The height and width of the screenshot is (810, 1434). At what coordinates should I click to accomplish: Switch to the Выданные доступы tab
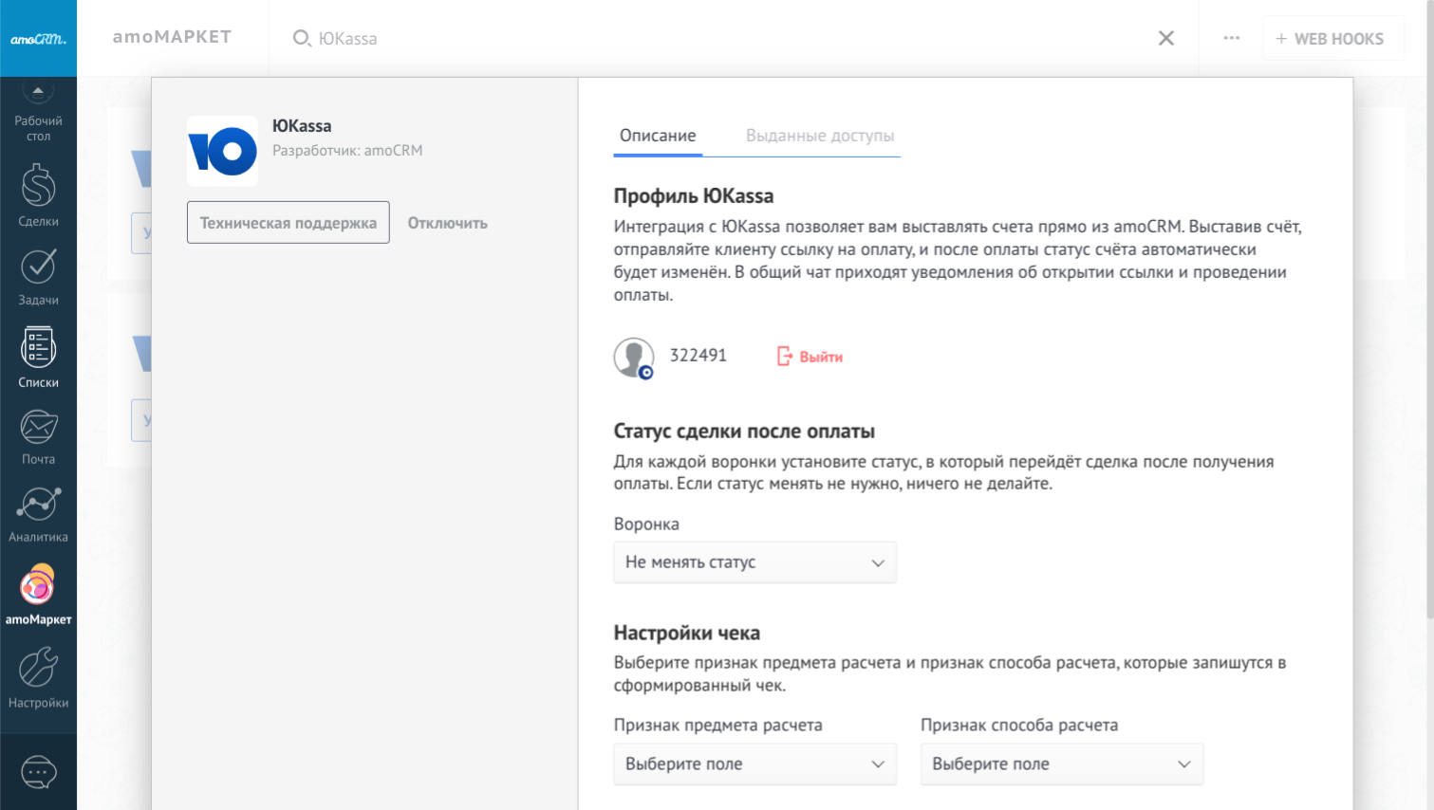pos(819,136)
